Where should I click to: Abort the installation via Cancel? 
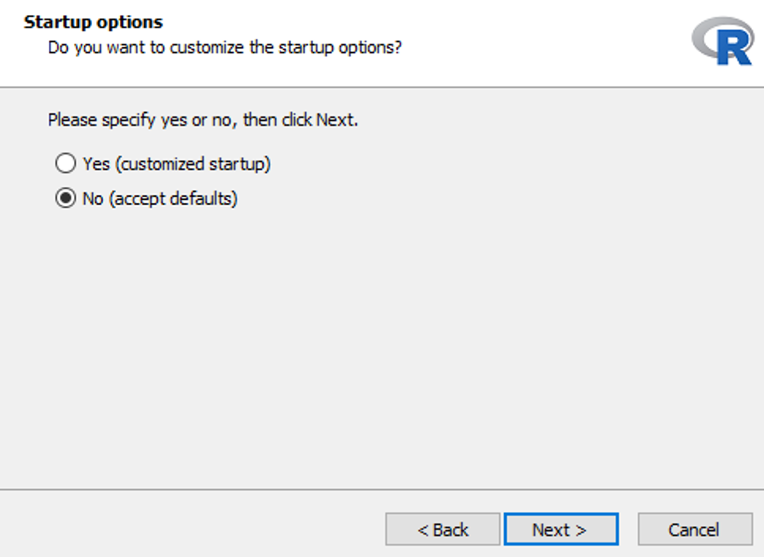point(694,529)
